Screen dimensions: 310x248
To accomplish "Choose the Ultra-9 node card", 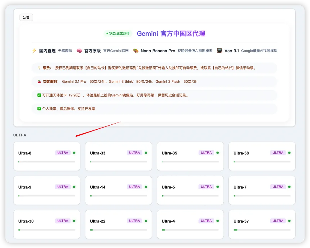I will (x=47, y=190).
